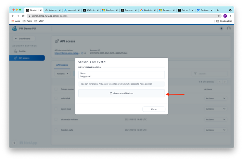
Task: Open a new browser tab
Action: (217, 10)
